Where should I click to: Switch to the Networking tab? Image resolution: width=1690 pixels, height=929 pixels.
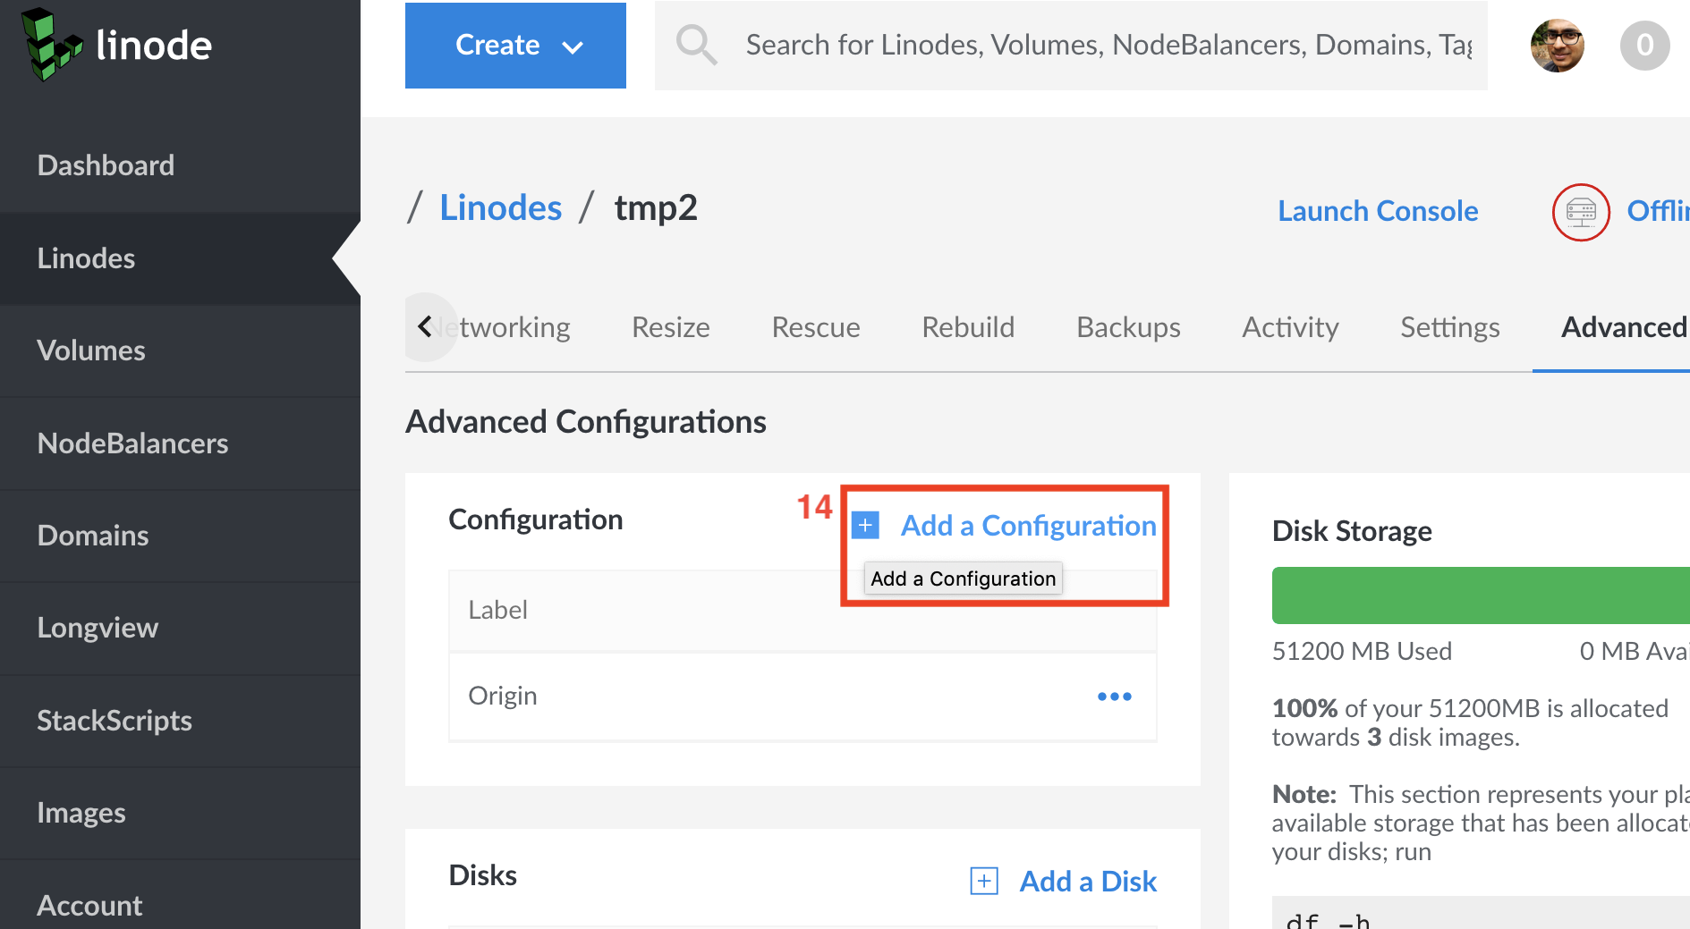pos(505,327)
